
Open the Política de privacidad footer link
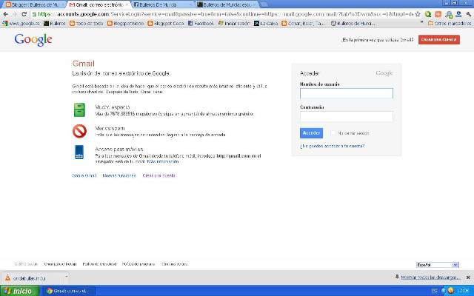click(x=99, y=264)
